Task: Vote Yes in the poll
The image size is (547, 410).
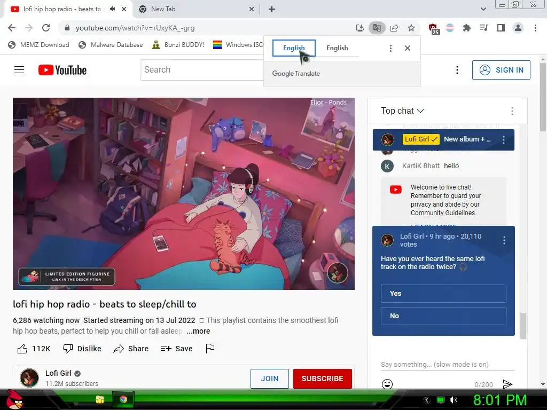Action: tap(443, 294)
